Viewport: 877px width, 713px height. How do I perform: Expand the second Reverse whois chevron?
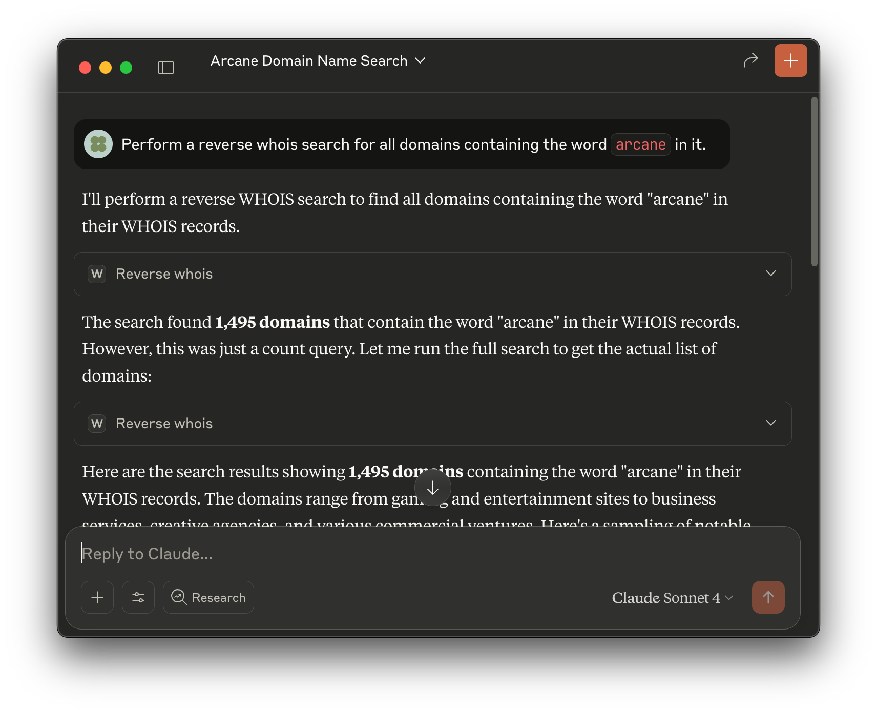pyautogui.click(x=770, y=423)
